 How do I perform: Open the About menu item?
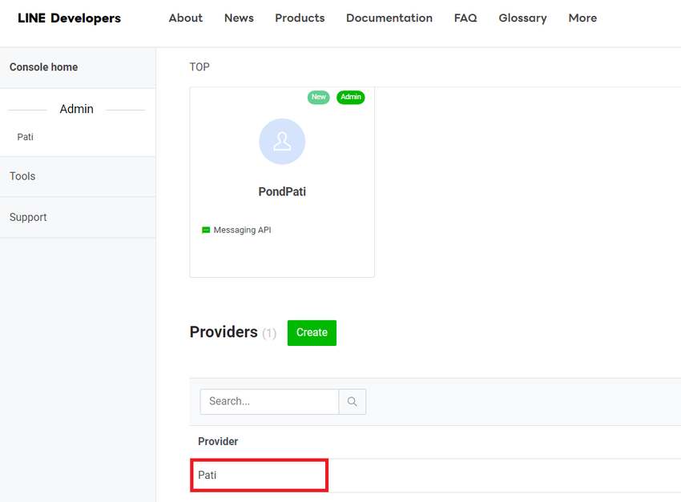[185, 18]
